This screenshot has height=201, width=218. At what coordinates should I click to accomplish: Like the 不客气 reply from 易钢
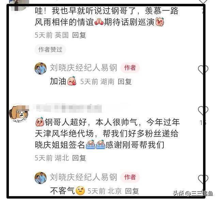pyautogui.click(x=203, y=179)
